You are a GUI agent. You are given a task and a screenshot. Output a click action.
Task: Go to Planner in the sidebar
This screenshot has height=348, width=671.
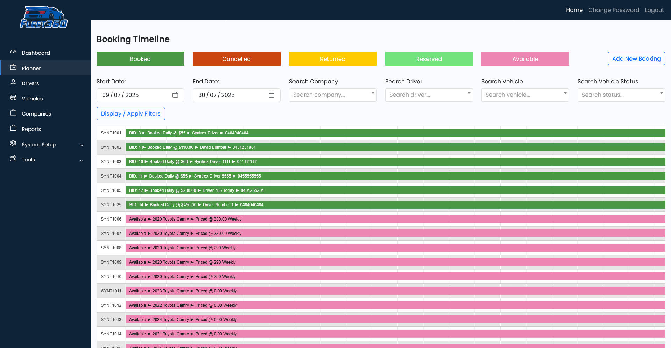click(x=31, y=68)
